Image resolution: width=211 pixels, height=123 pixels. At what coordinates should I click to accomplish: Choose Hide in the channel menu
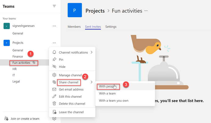[62, 67]
